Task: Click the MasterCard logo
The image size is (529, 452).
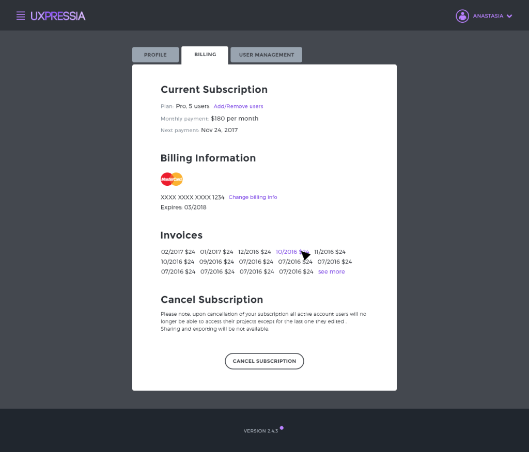Action: click(x=172, y=179)
